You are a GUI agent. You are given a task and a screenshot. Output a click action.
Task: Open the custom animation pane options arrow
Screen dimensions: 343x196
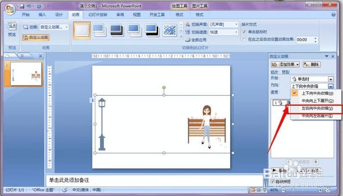click(327, 56)
